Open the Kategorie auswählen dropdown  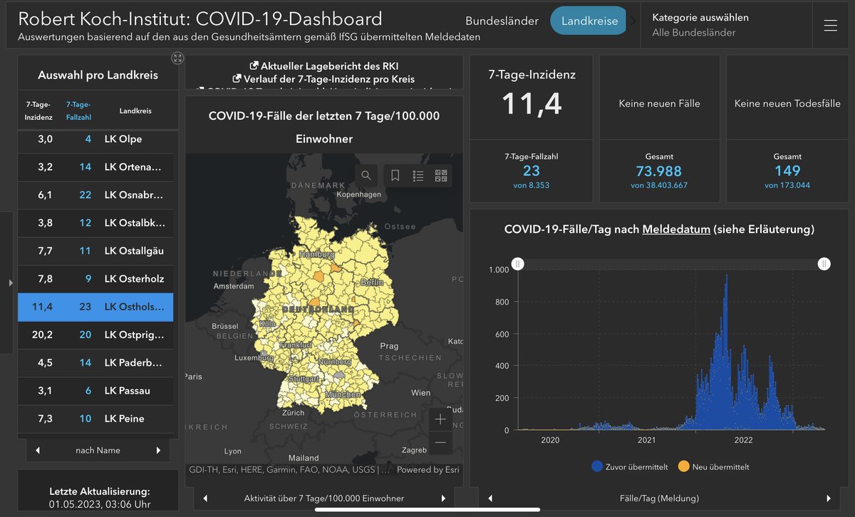726,25
